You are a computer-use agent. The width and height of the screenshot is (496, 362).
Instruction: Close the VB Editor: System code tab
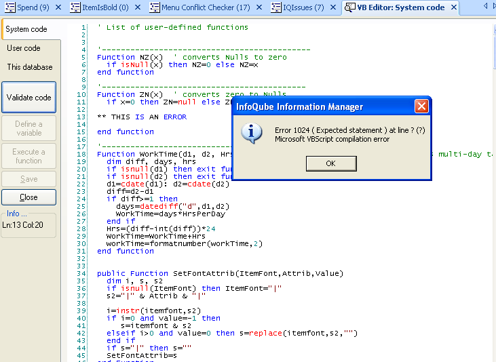454,7
